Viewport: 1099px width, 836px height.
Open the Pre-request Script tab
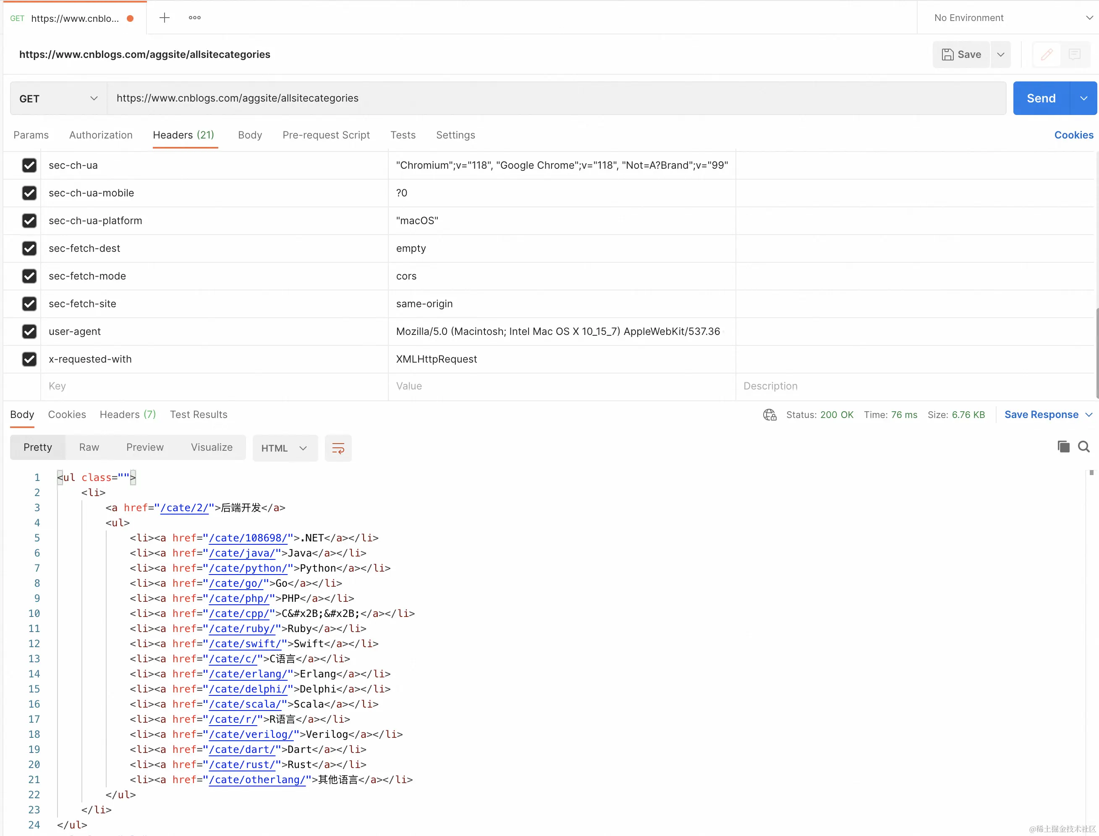[326, 135]
